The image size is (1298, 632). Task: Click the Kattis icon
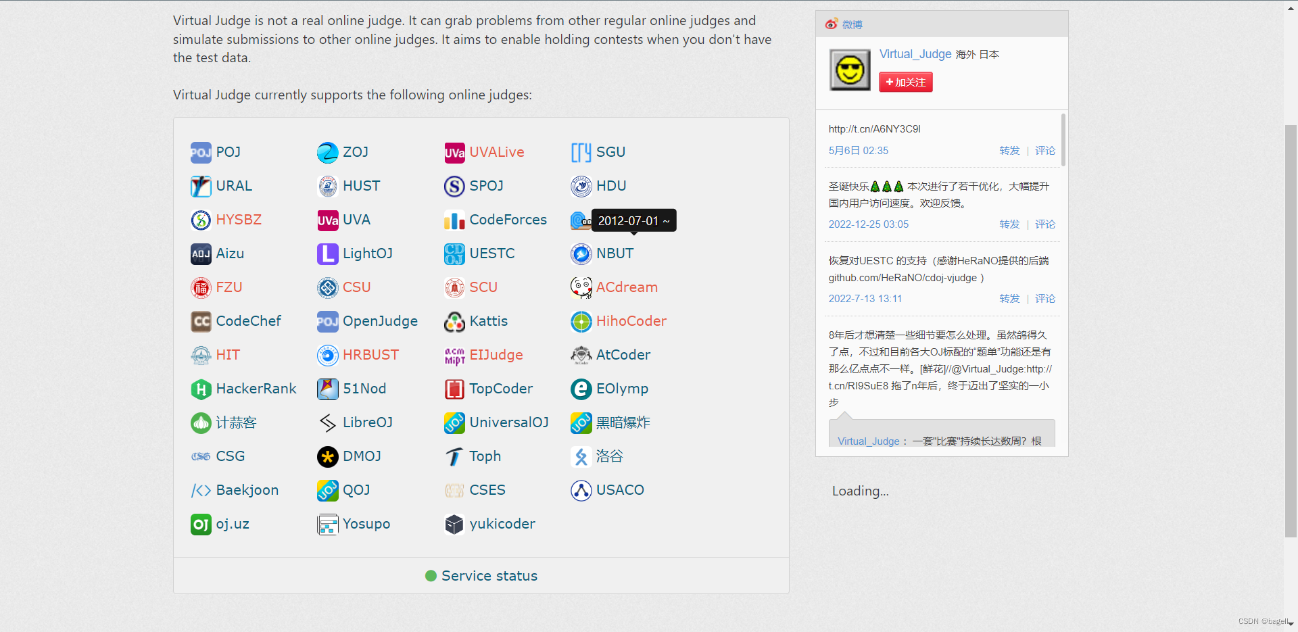tap(454, 321)
